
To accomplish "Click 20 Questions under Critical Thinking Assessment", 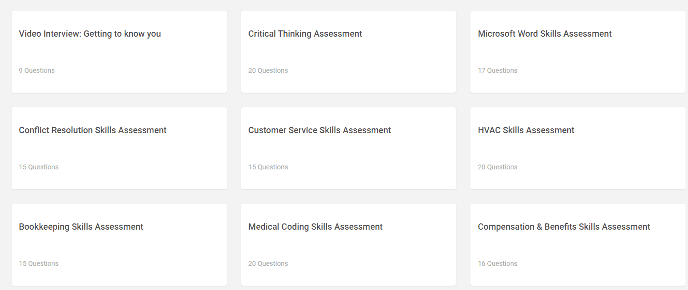I will [x=268, y=70].
